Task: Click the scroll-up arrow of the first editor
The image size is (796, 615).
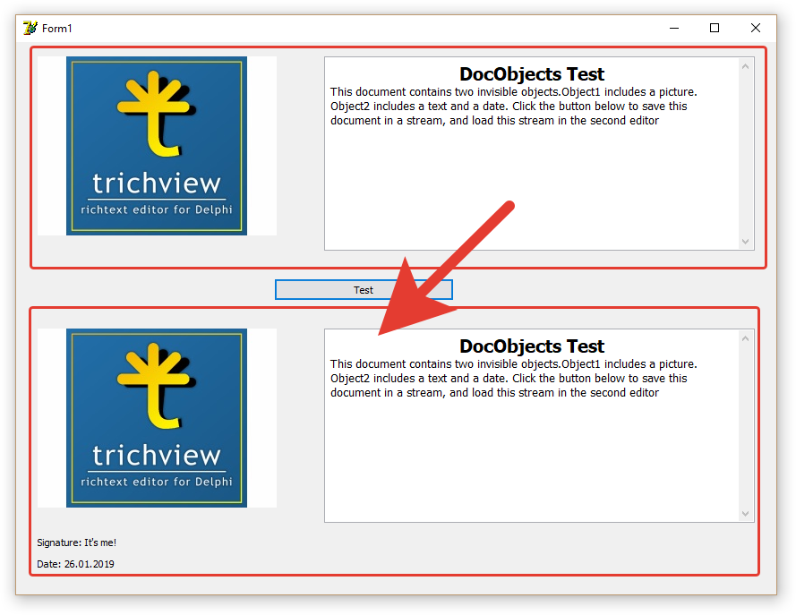Action: tap(745, 66)
